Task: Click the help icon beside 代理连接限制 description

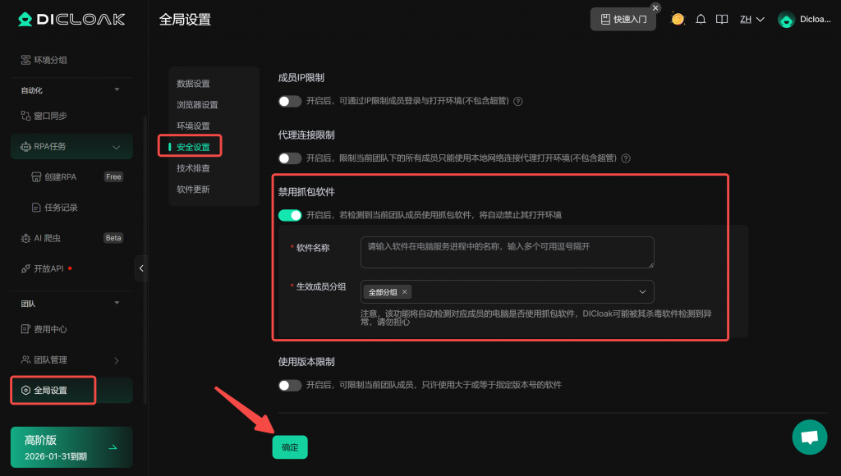Action: 626,158
